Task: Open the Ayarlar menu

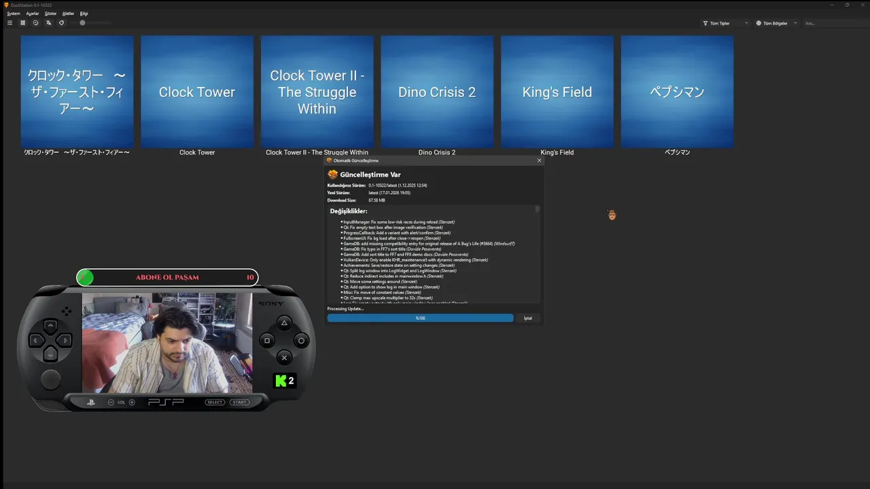Action: pos(33,14)
